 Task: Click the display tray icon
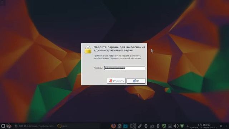point(170,126)
